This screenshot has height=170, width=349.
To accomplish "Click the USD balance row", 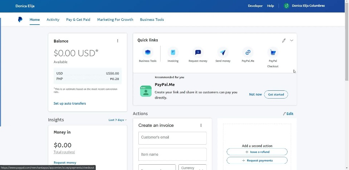I will pyautogui.click(x=88, y=73).
